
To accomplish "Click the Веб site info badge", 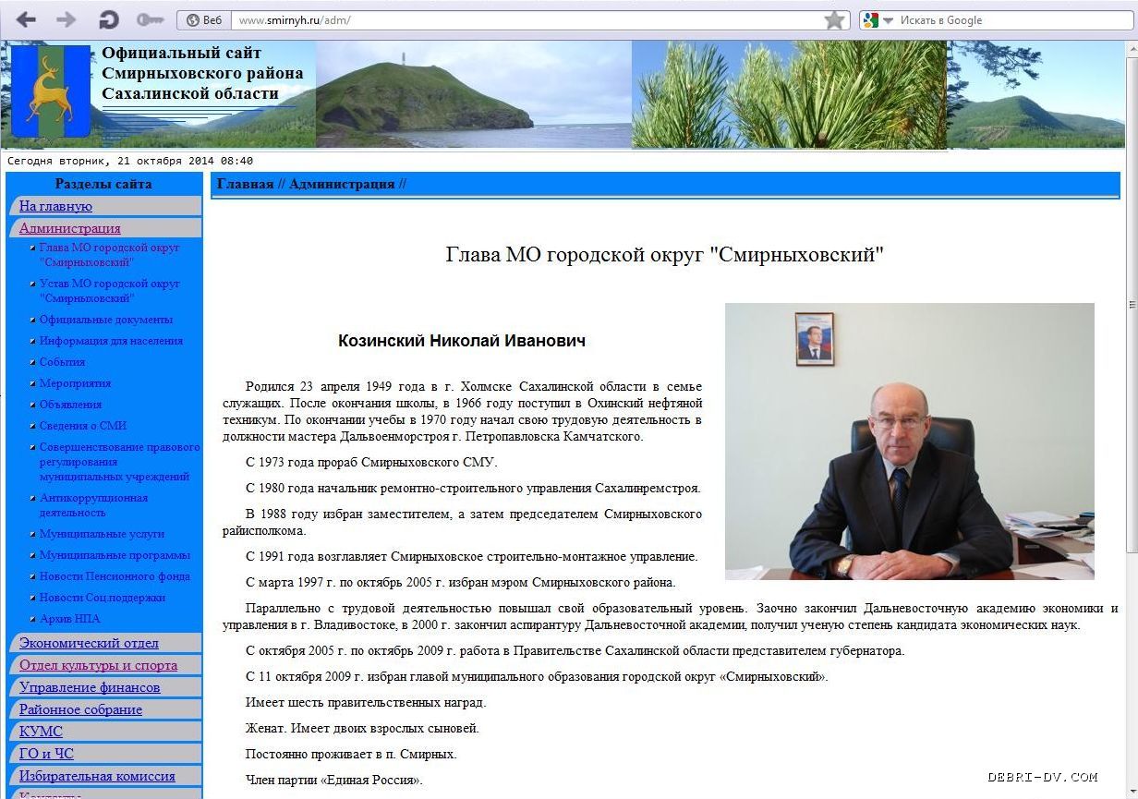I will 204,20.
